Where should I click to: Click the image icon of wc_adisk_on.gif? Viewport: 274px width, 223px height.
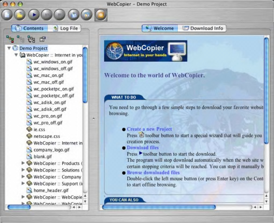click(29, 102)
